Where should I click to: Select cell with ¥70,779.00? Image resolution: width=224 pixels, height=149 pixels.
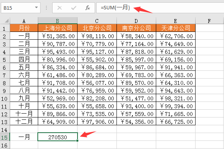tap(97, 44)
